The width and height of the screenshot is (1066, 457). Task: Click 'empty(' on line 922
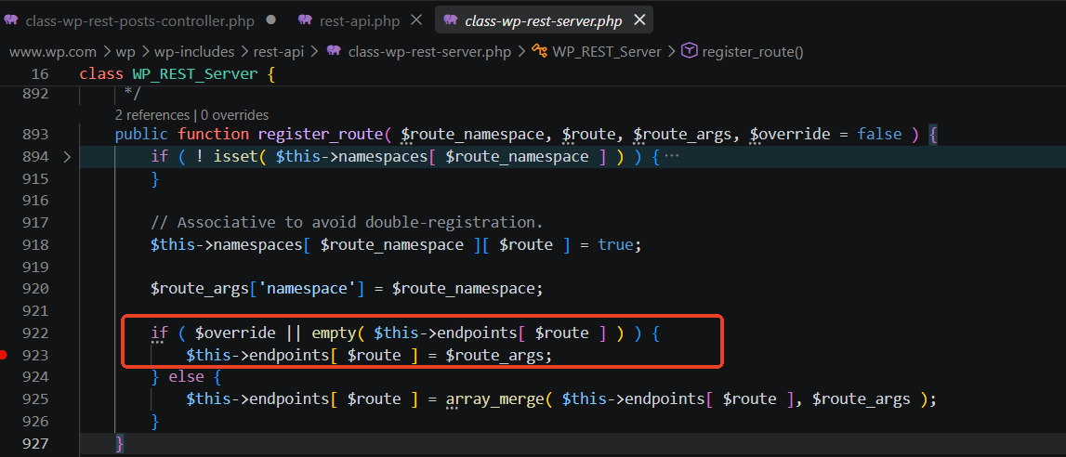tap(338, 333)
